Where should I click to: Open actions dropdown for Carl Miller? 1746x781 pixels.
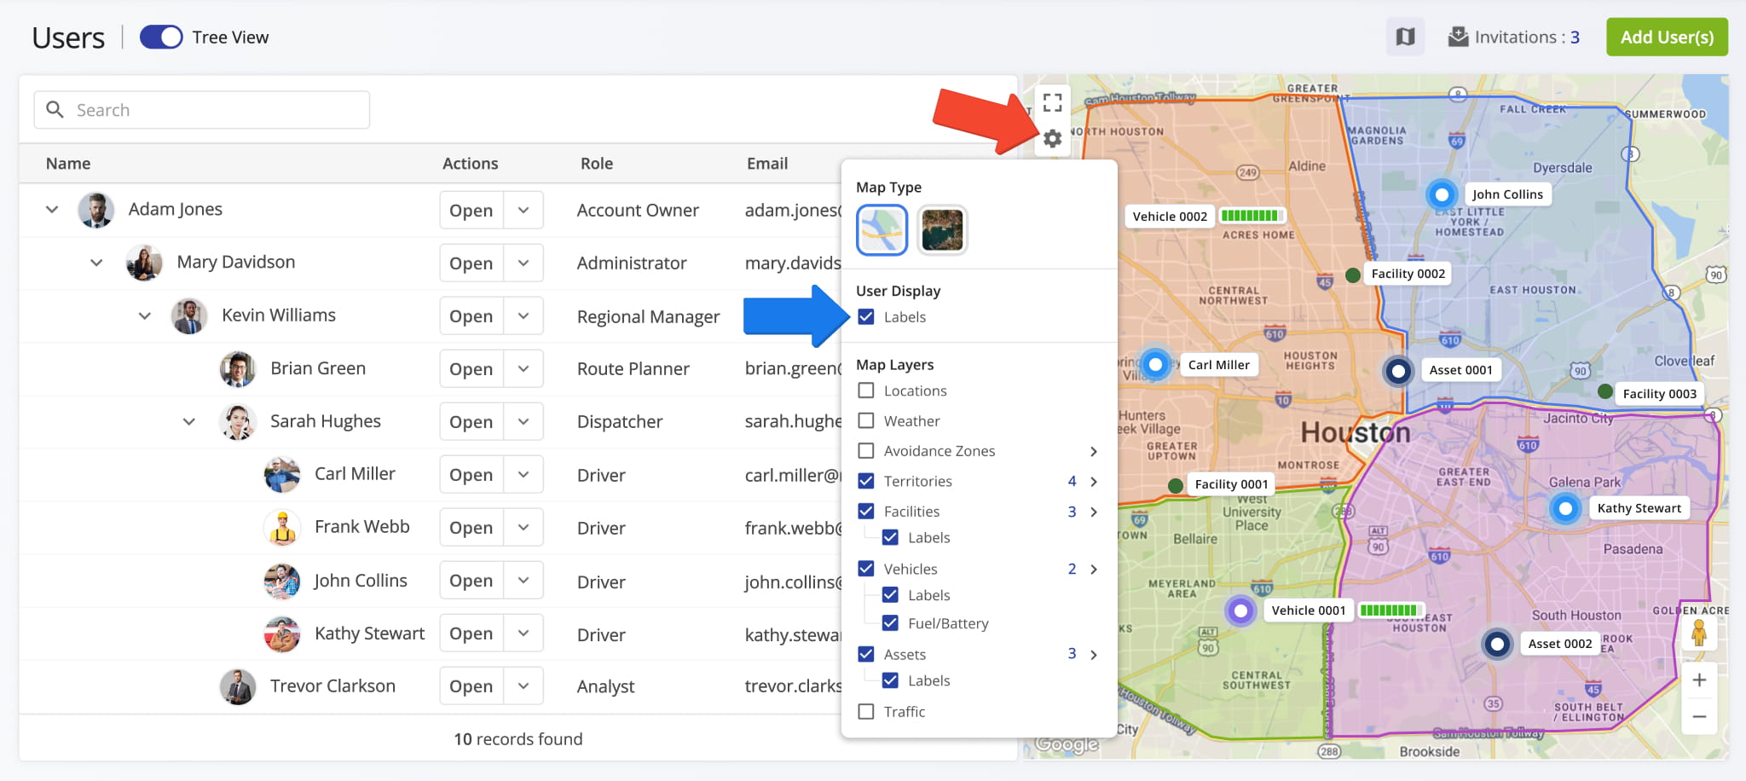523,474
